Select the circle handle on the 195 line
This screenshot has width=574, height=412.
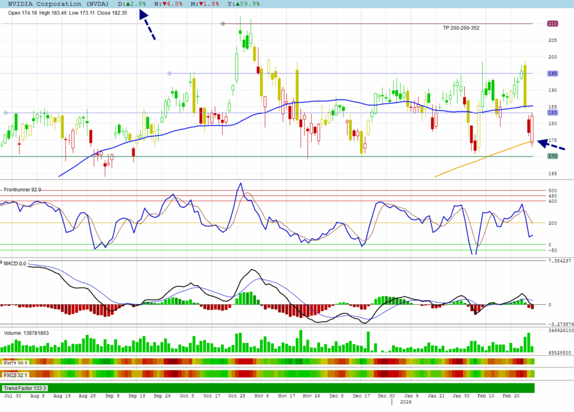pos(169,73)
